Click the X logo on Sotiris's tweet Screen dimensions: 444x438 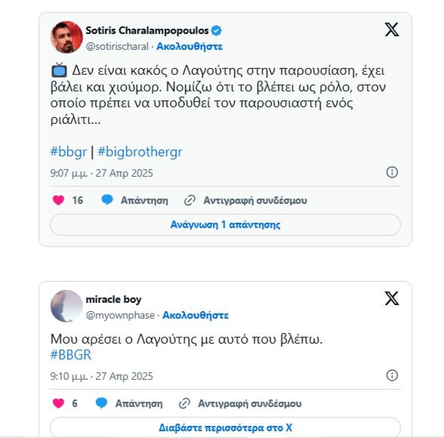coord(391,29)
